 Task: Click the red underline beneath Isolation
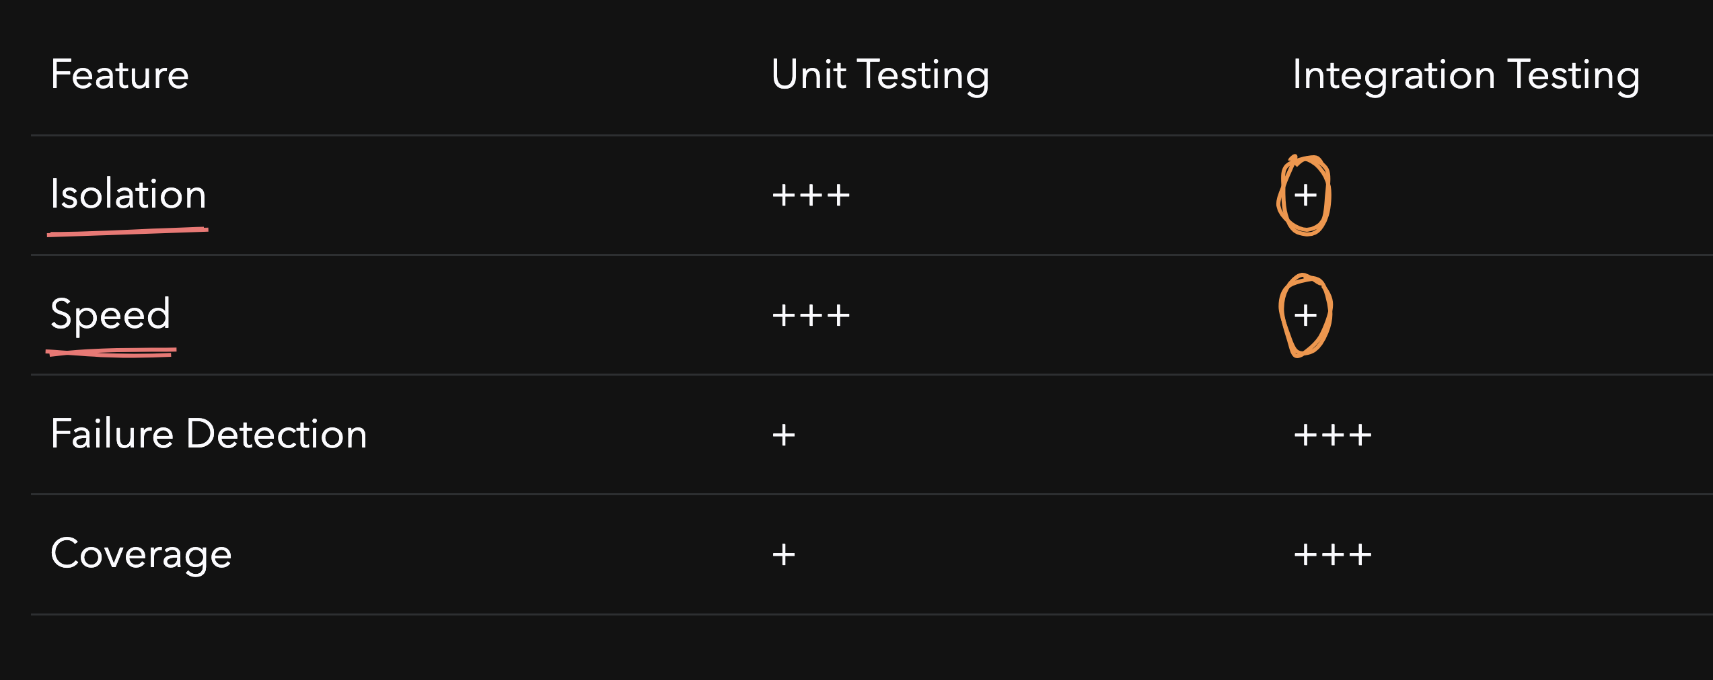[128, 232]
